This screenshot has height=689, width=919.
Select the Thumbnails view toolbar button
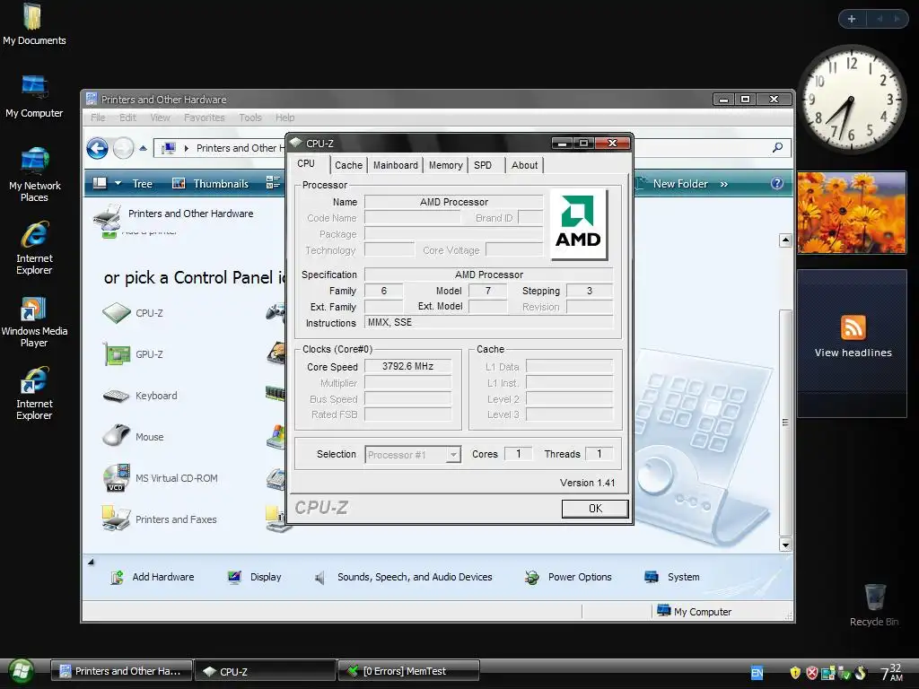pyautogui.click(x=210, y=184)
